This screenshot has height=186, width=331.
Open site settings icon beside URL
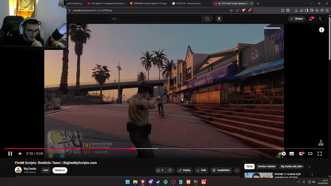tap(69, 10)
